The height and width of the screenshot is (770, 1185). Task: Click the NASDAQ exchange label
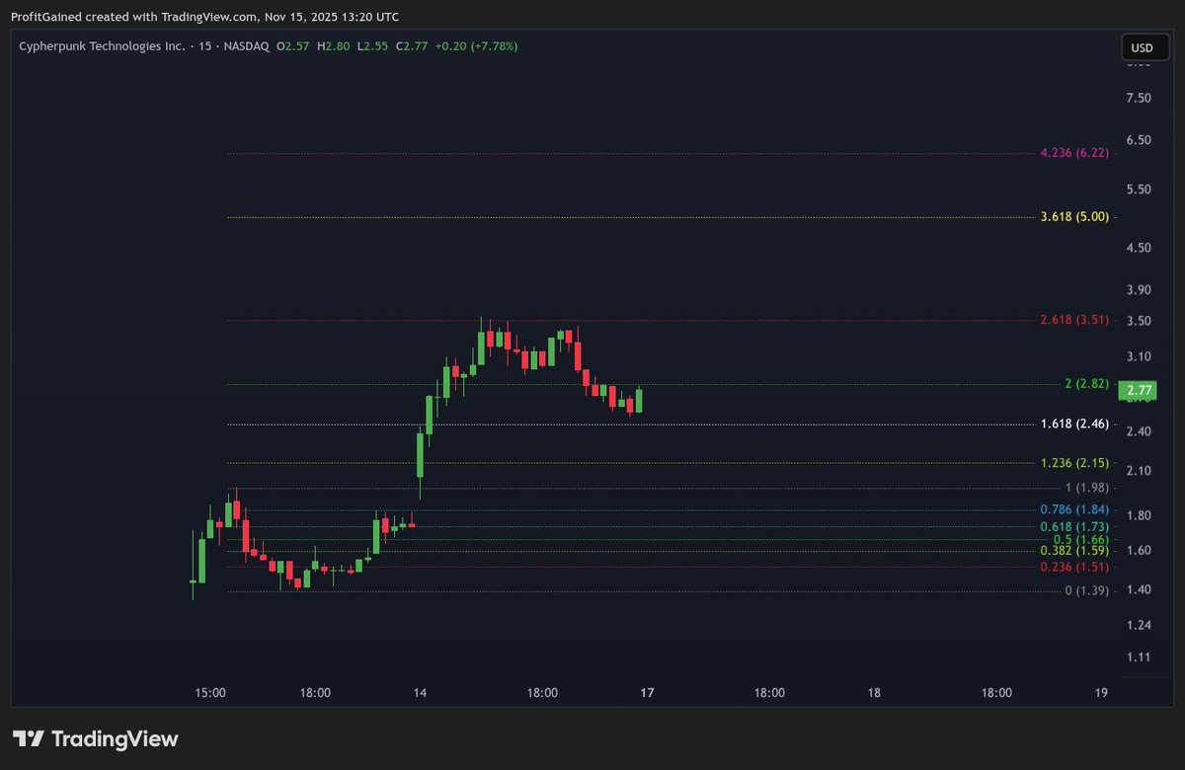(245, 46)
